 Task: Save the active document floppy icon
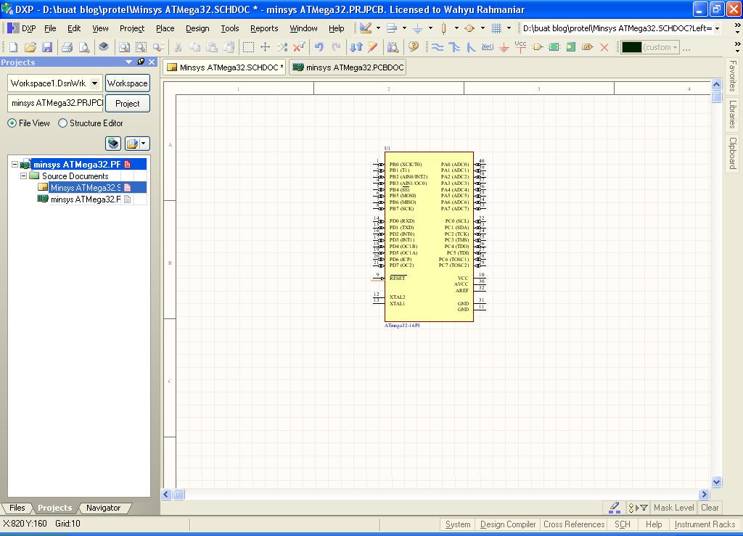(x=47, y=47)
